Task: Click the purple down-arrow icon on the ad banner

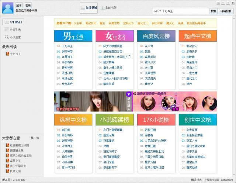Action: (129, 94)
